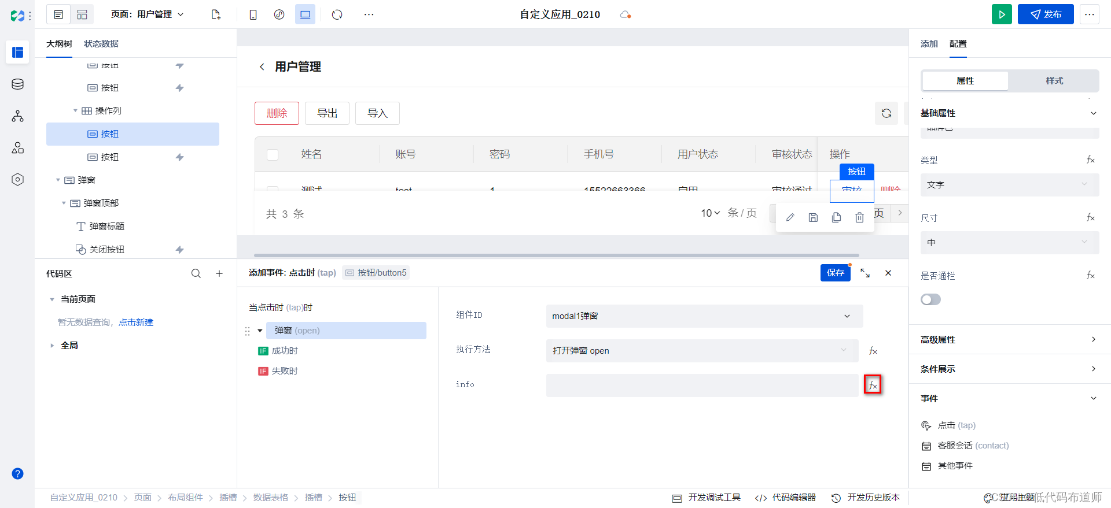The height and width of the screenshot is (508, 1111).
Task: Open the top-right overflow menu button
Action: [x=1089, y=14]
